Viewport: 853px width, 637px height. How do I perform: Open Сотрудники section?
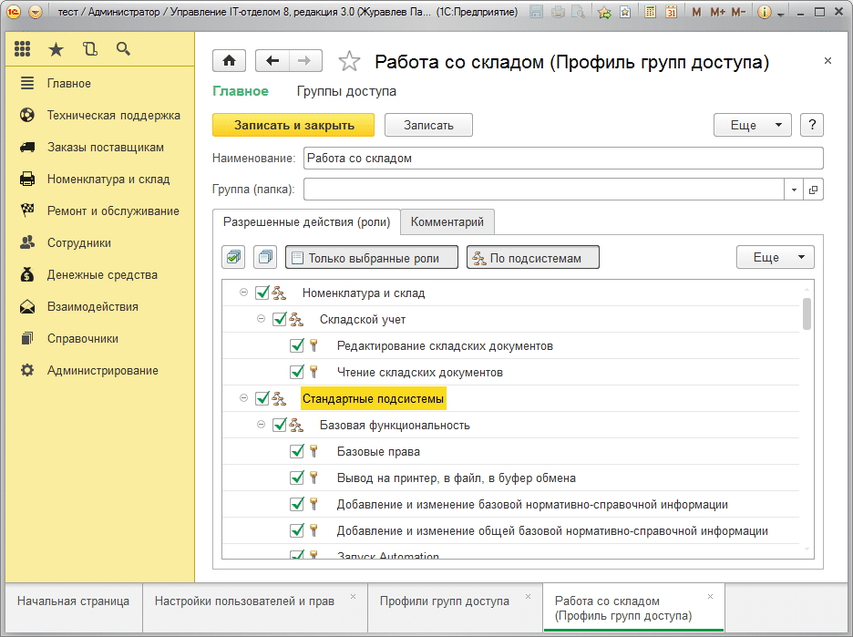[79, 243]
